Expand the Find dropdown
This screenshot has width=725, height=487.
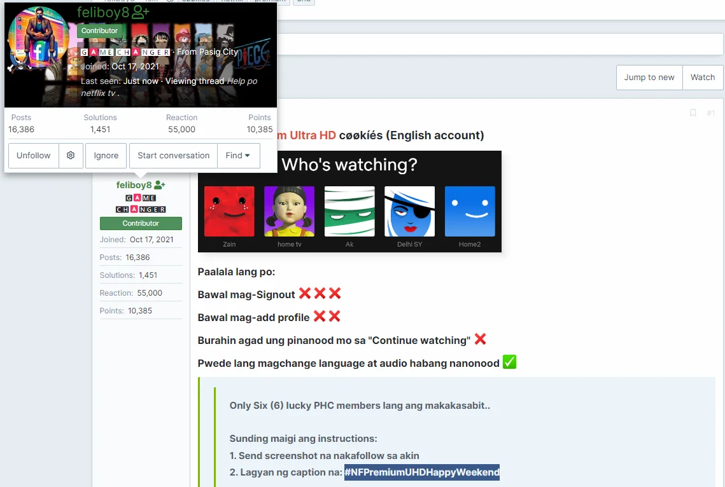click(238, 156)
